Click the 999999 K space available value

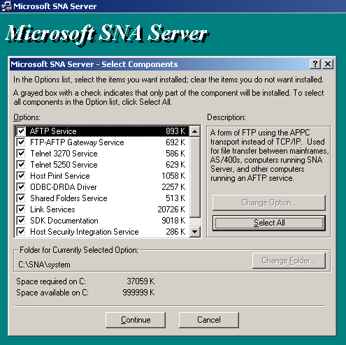click(138, 293)
